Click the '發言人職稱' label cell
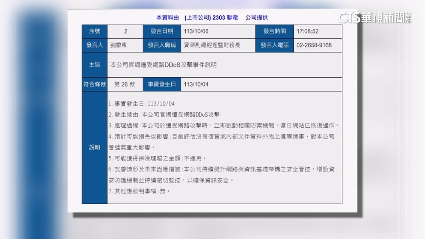Screen dimensions: 425x239 point(162,45)
